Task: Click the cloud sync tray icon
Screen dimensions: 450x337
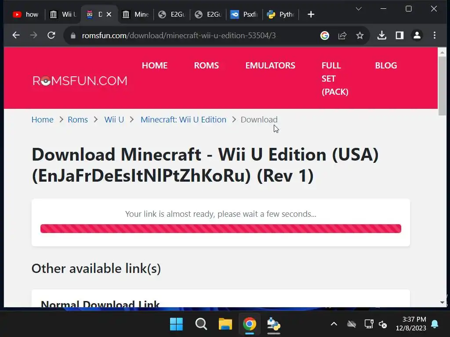Action: click(352, 324)
